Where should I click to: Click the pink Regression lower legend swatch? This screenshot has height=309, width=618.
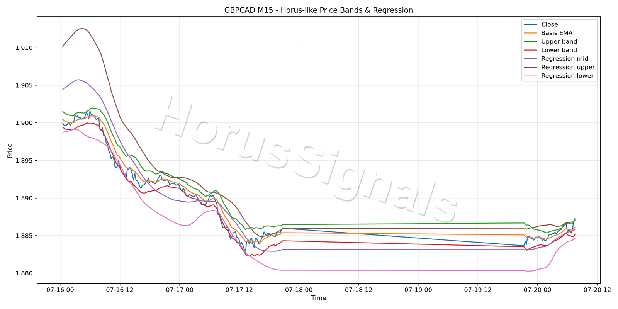tap(531, 76)
